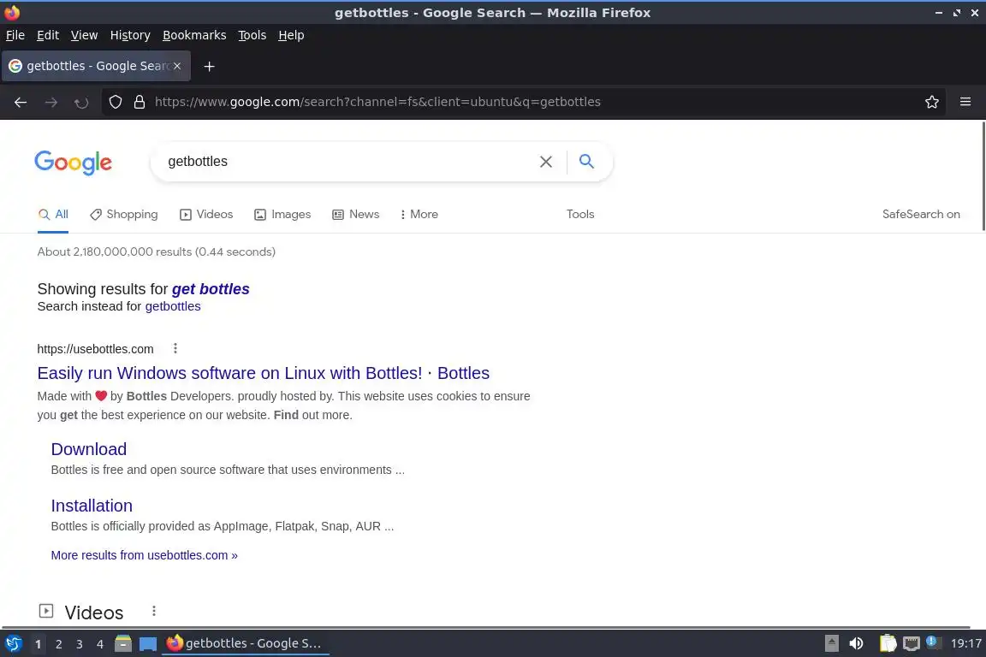Submit search with the magnifier icon
Screen dimensions: 986x657
tap(586, 162)
